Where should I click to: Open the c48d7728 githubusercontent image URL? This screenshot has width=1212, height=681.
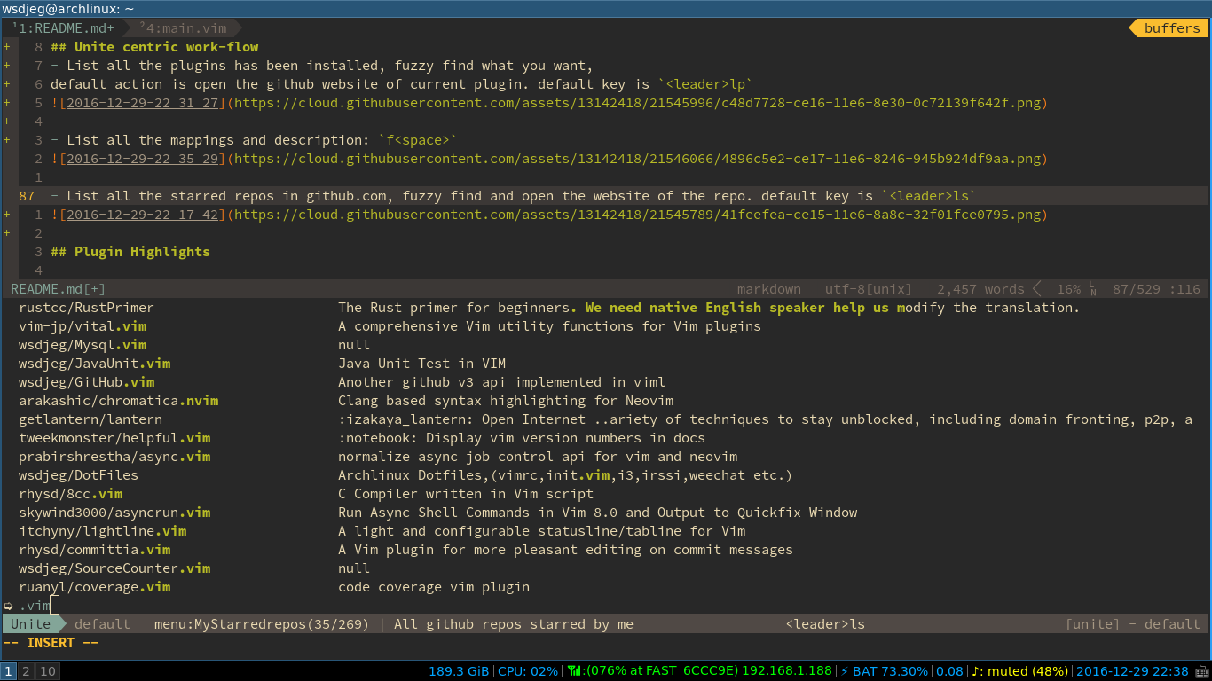coord(638,103)
